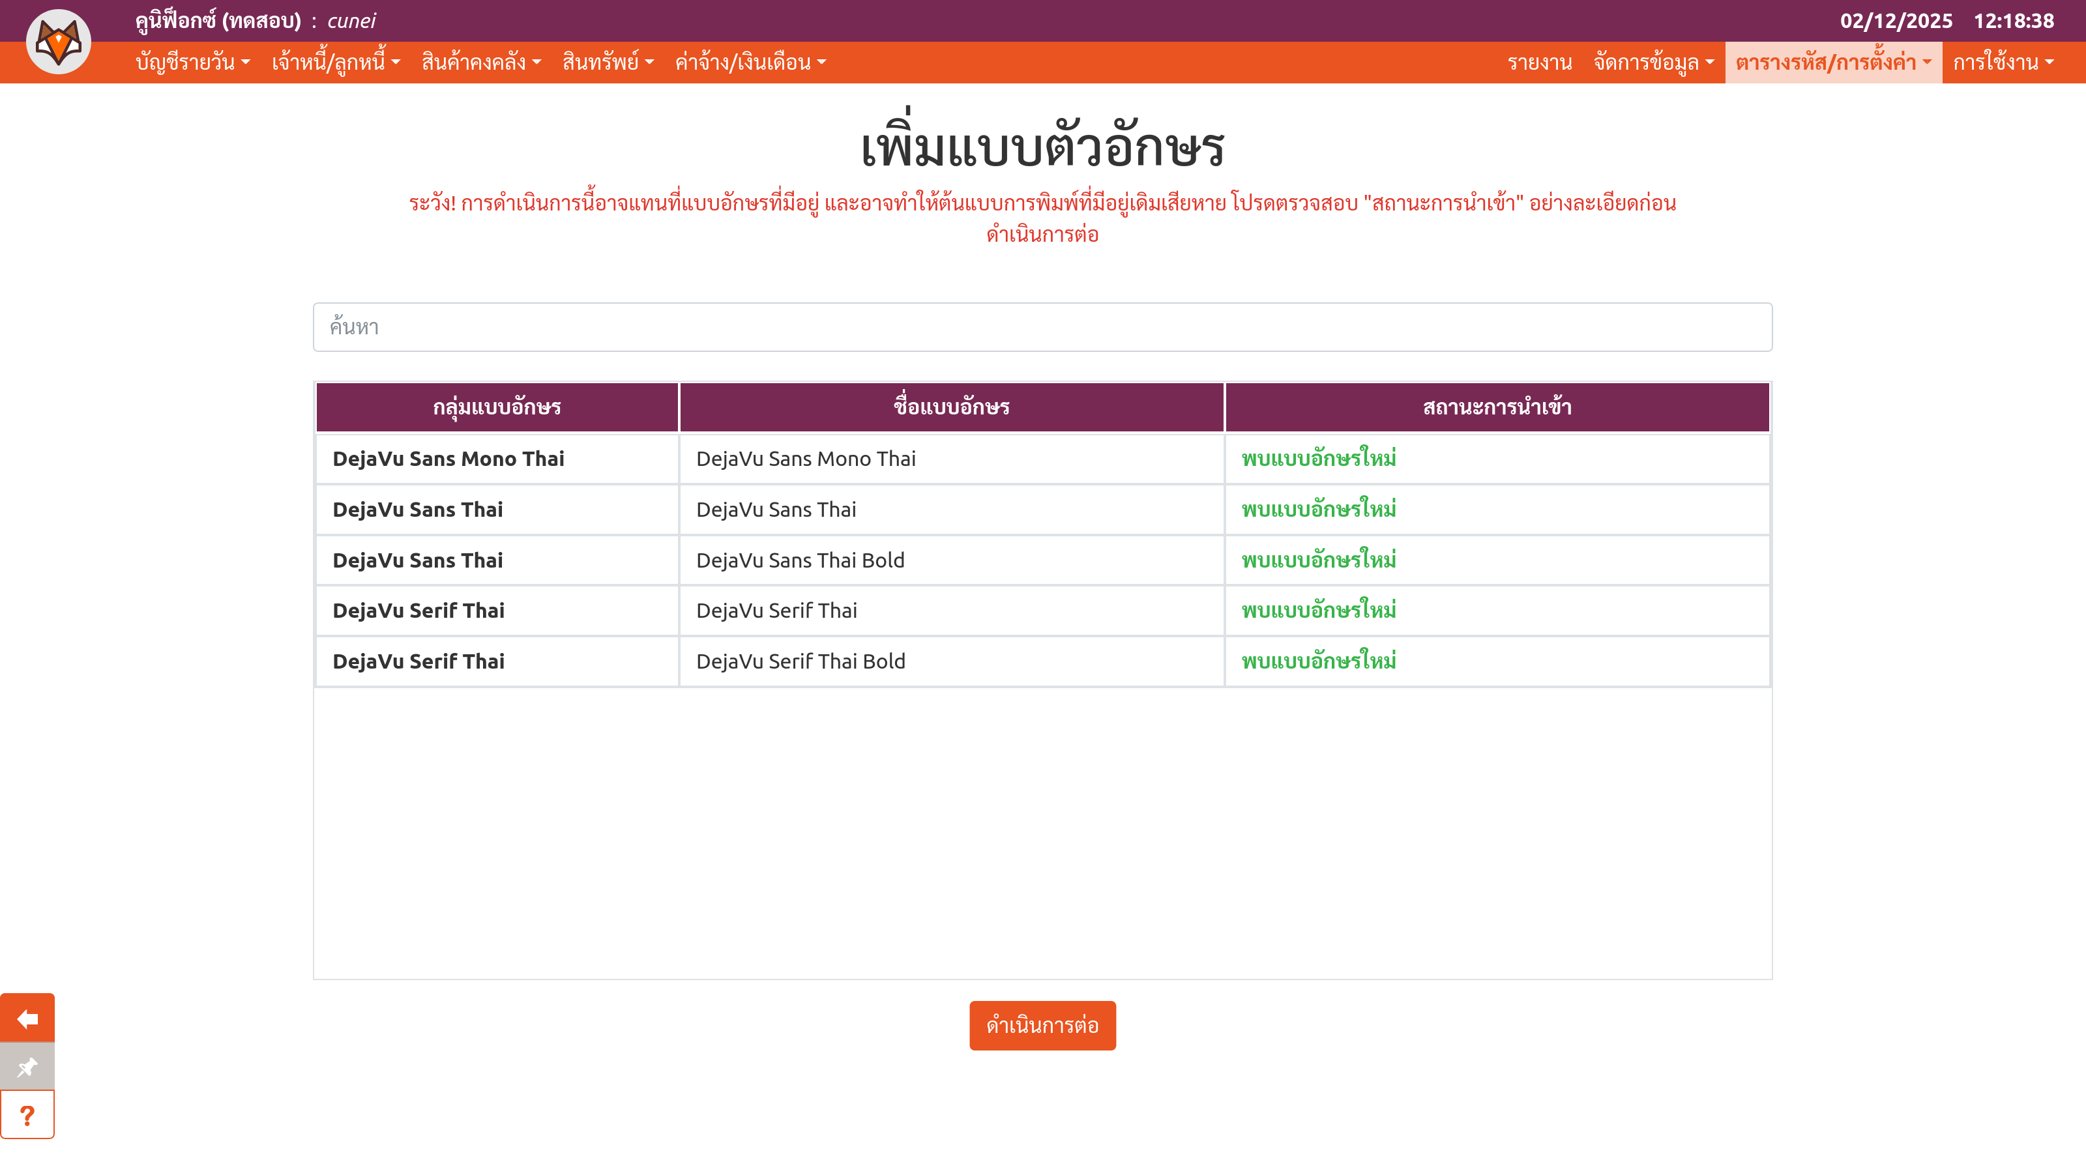Expand the สินค้าคงคลัง menu
The image size is (2086, 1173).
click(481, 63)
